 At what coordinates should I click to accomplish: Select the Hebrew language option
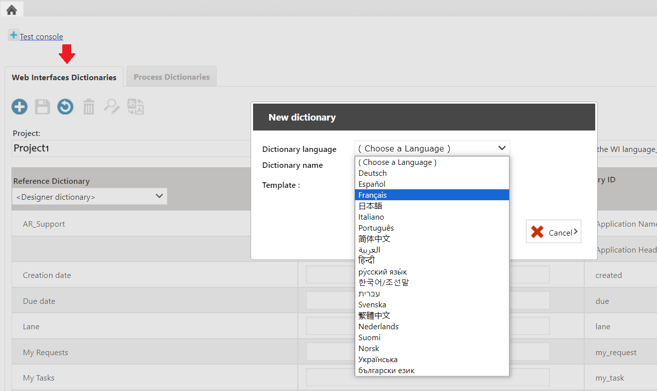(x=432, y=294)
